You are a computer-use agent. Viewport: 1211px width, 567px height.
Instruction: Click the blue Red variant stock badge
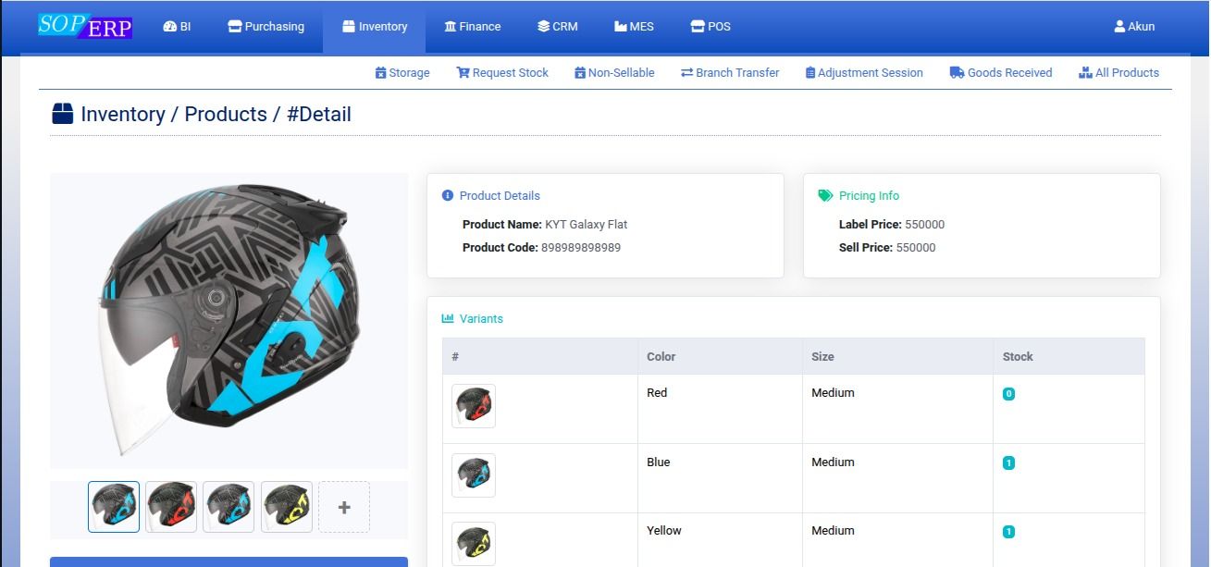[1008, 392]
